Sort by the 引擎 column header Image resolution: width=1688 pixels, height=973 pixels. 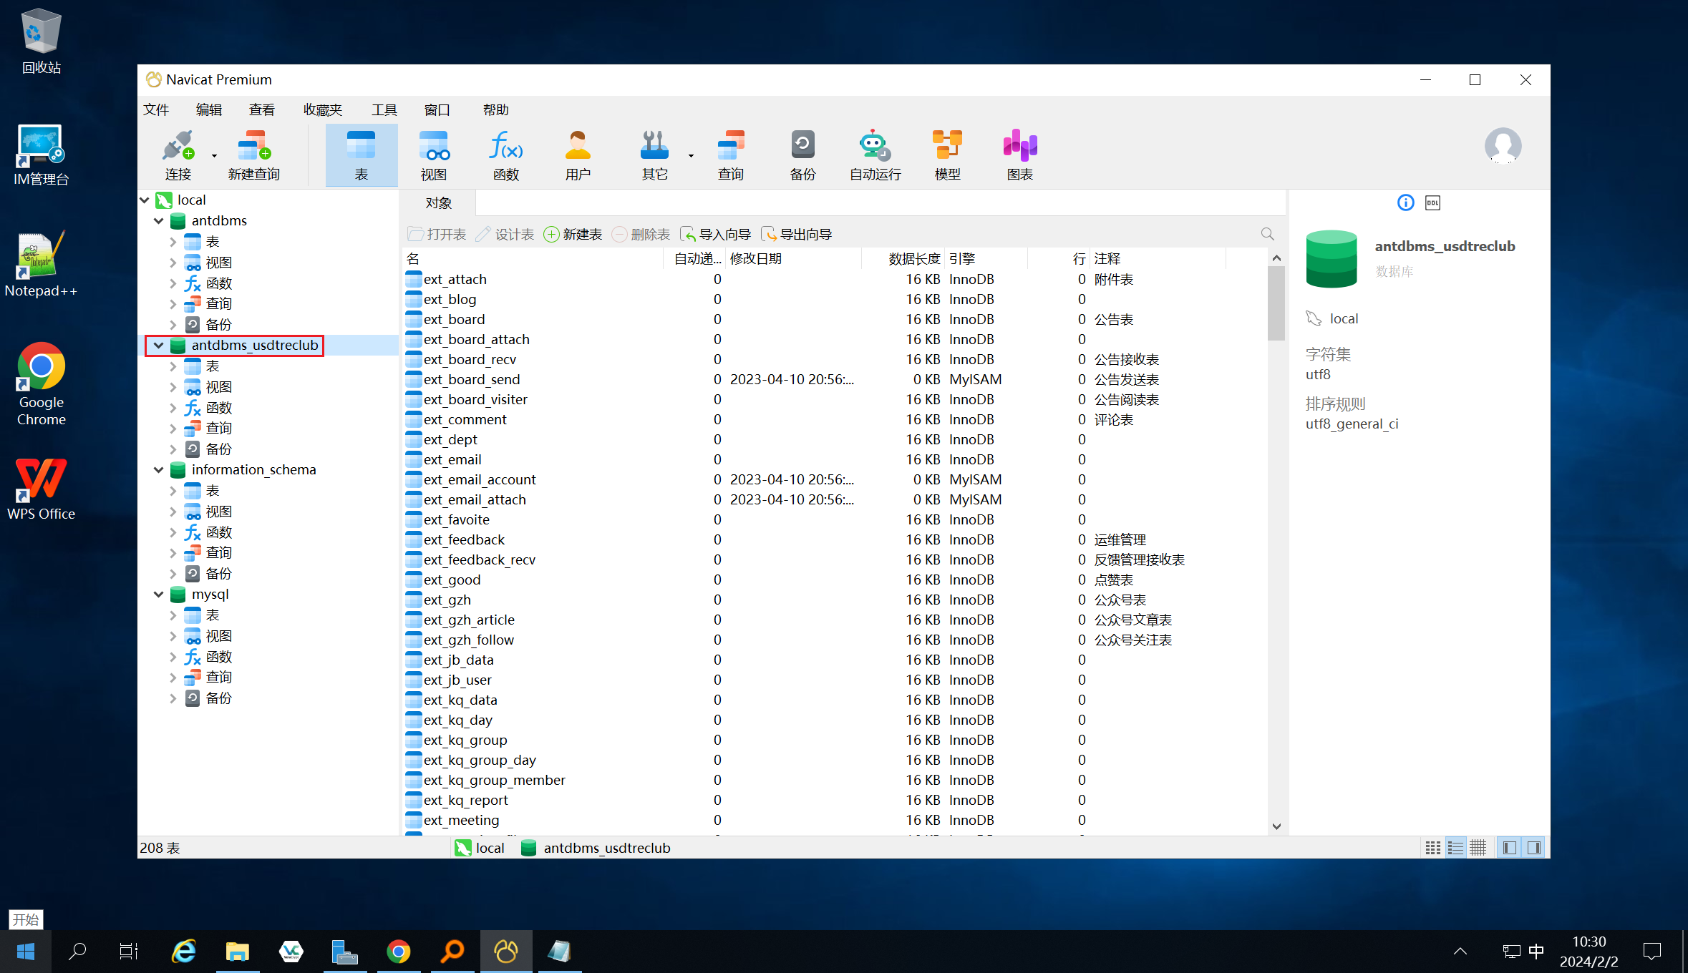(986, 259)
